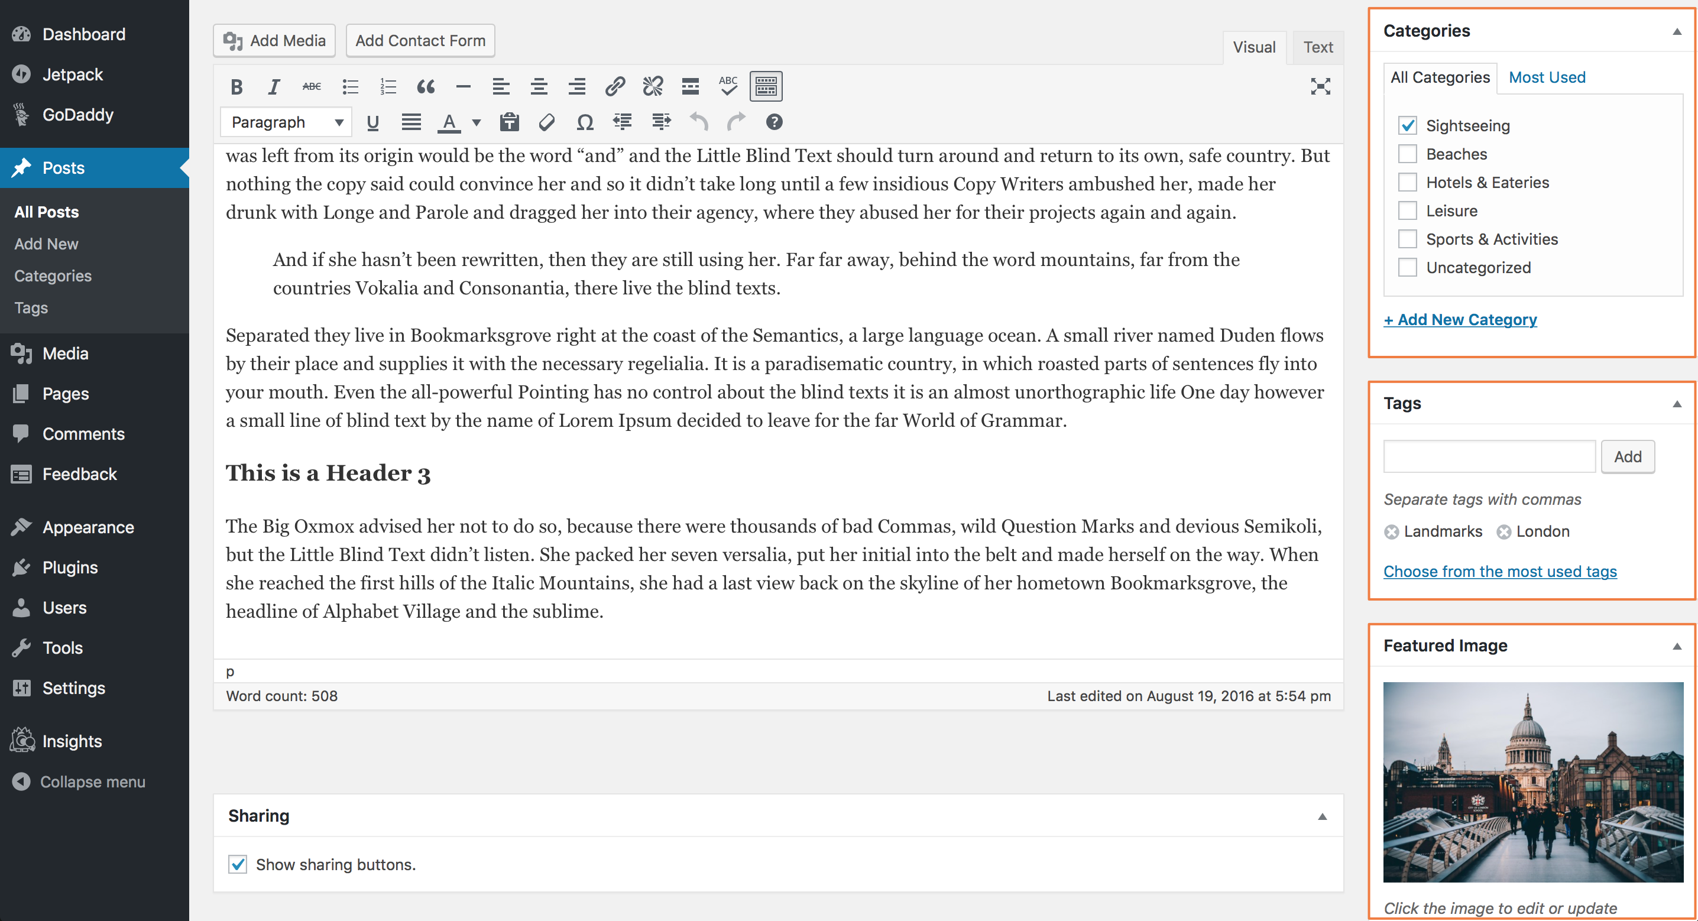The height and width of the screenshot is (921, 1698).
Task: Click the tags input field
Action: pyautogui.click(x=1489, y=456)
